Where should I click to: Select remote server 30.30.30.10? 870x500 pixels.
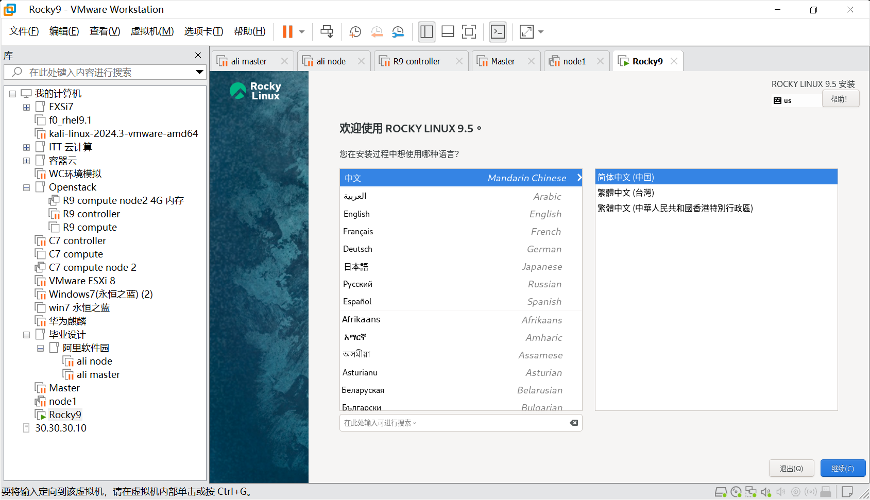[x=61, y=428]
